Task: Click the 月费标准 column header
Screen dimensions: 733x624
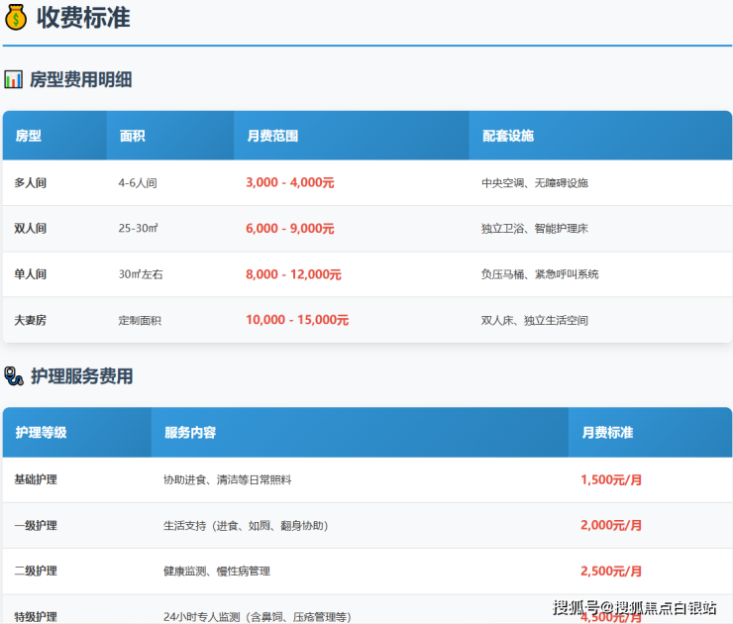Action: pyautogui.click(x=607, y=433)
